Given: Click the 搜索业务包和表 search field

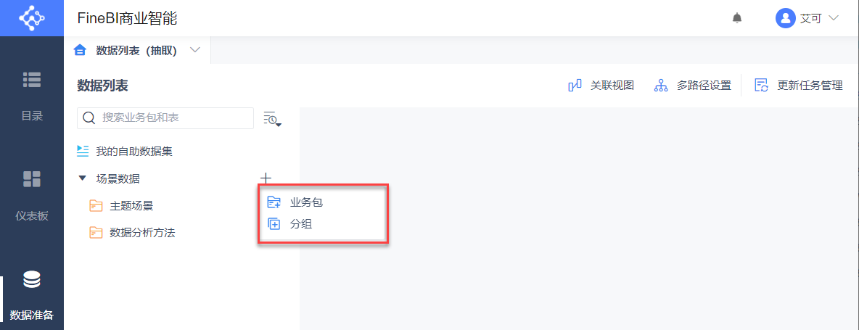Looking at the screenshot, I should pos(174,117).
